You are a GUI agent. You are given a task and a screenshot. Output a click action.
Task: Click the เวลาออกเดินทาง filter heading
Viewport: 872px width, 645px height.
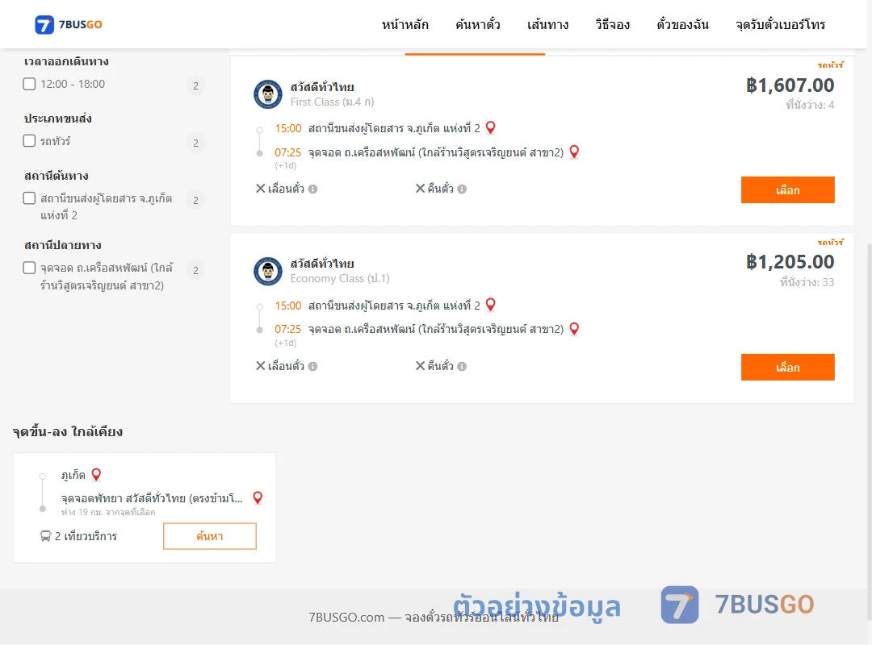point(66,61)
